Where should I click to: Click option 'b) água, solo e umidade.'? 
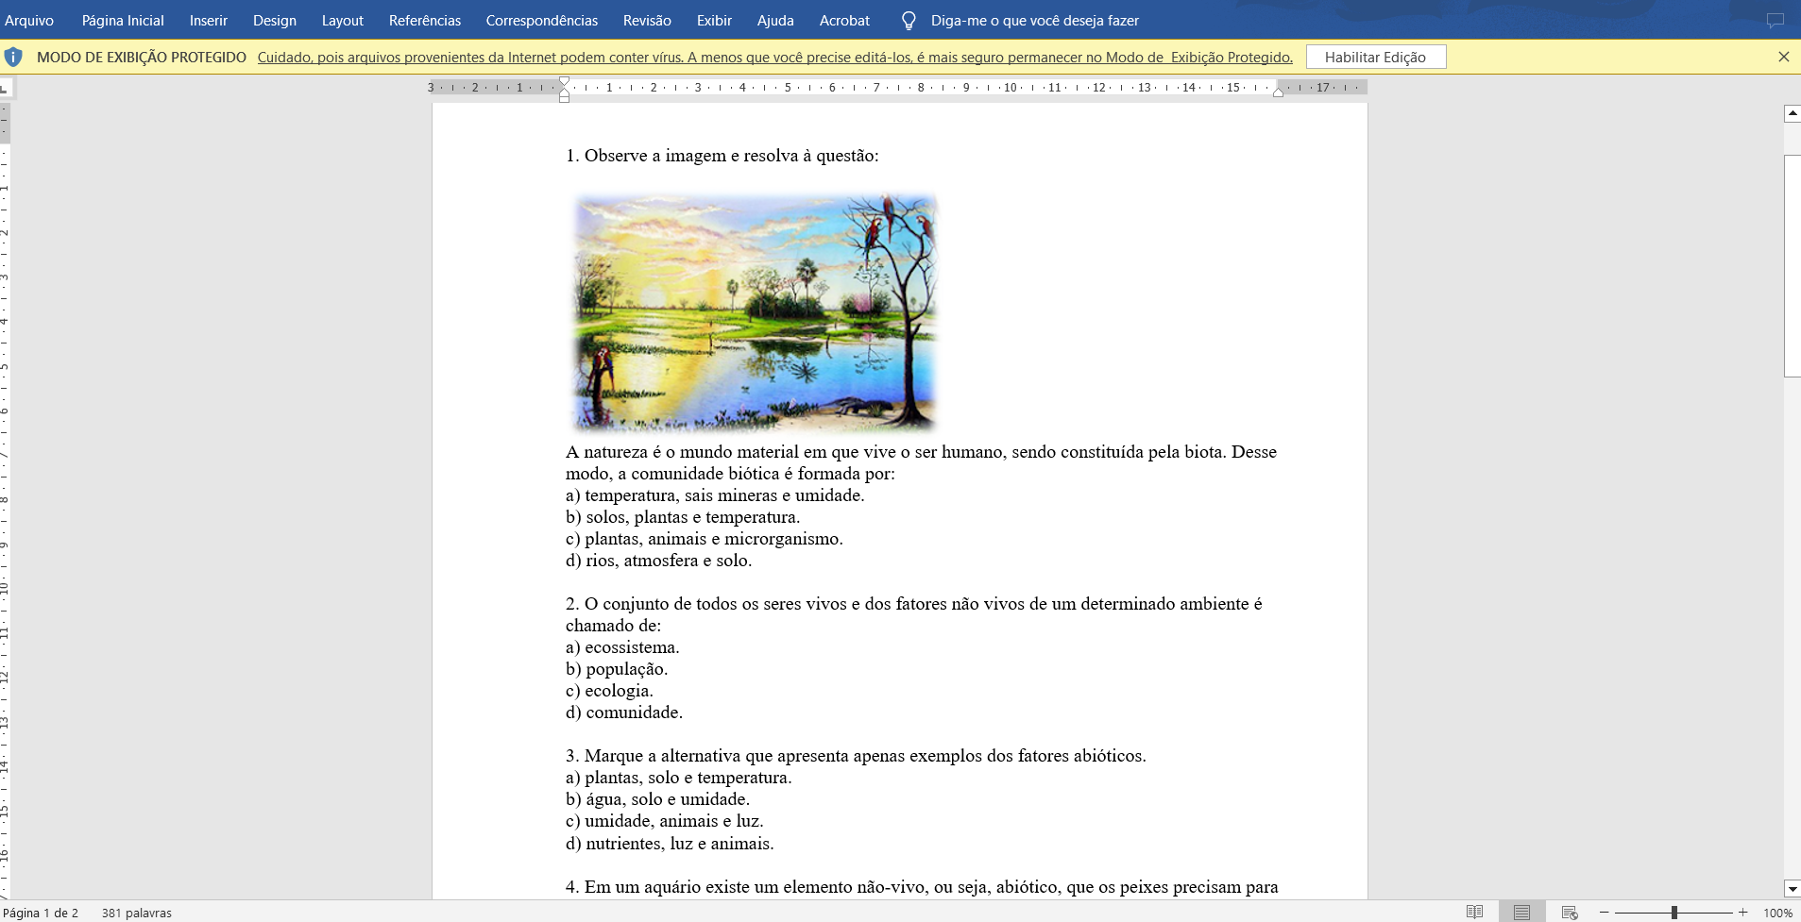point(658,799)
